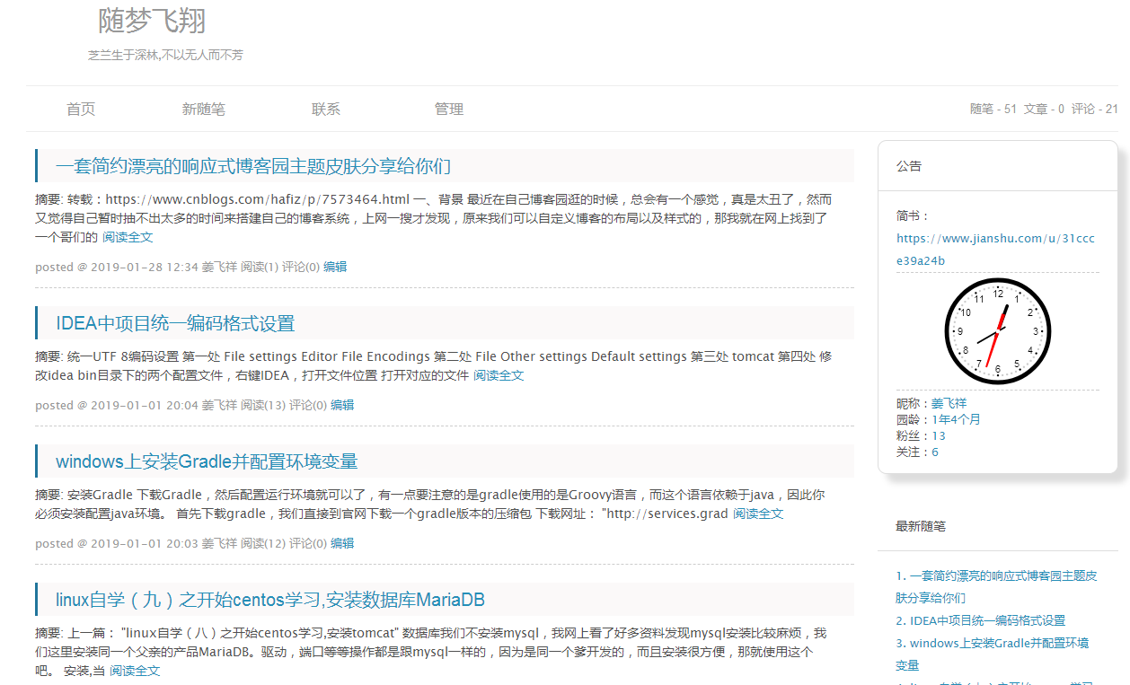Go to the 首页 navigation item
1130x685 pixels.
click(81, 110)
